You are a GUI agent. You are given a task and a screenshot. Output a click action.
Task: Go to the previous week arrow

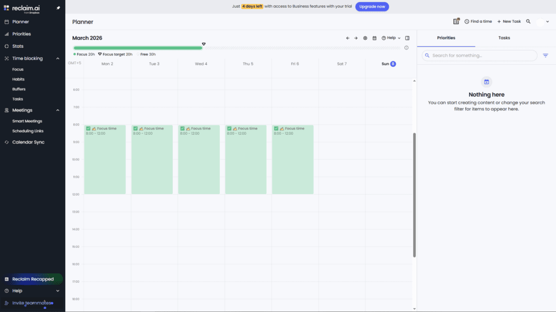[347, 38]
